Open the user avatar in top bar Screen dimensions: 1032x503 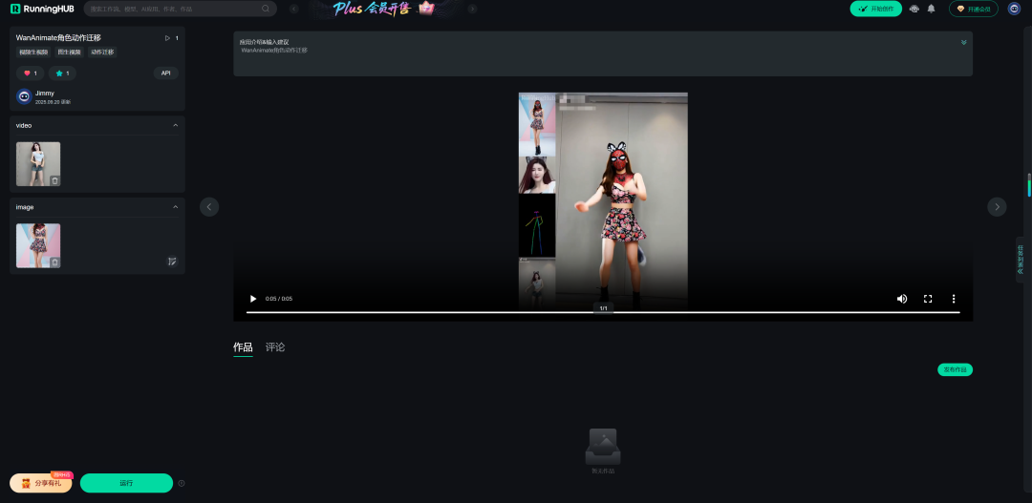coord(1014,9)
